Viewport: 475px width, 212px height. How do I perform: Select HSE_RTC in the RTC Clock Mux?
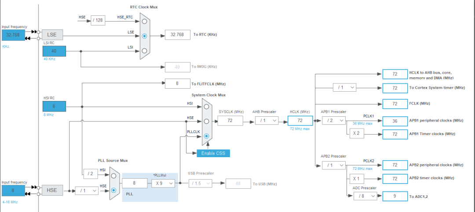point(145,21)
